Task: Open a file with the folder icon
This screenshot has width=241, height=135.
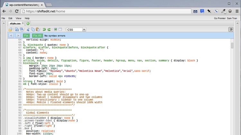Action: (10, 30)
